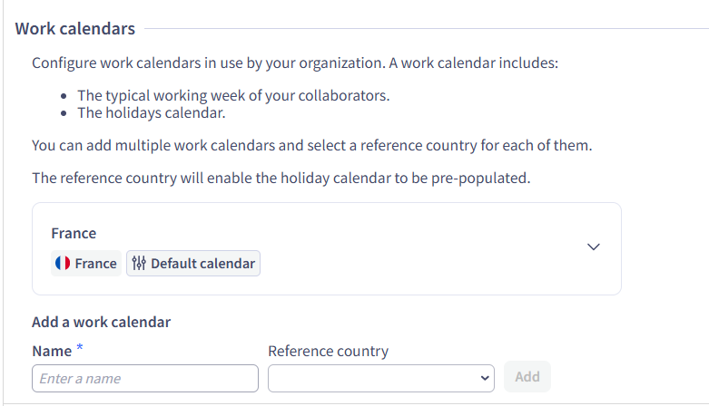
Task: Click the Default calendar badge
Action: pyautogui.click(x=193, y=264)
